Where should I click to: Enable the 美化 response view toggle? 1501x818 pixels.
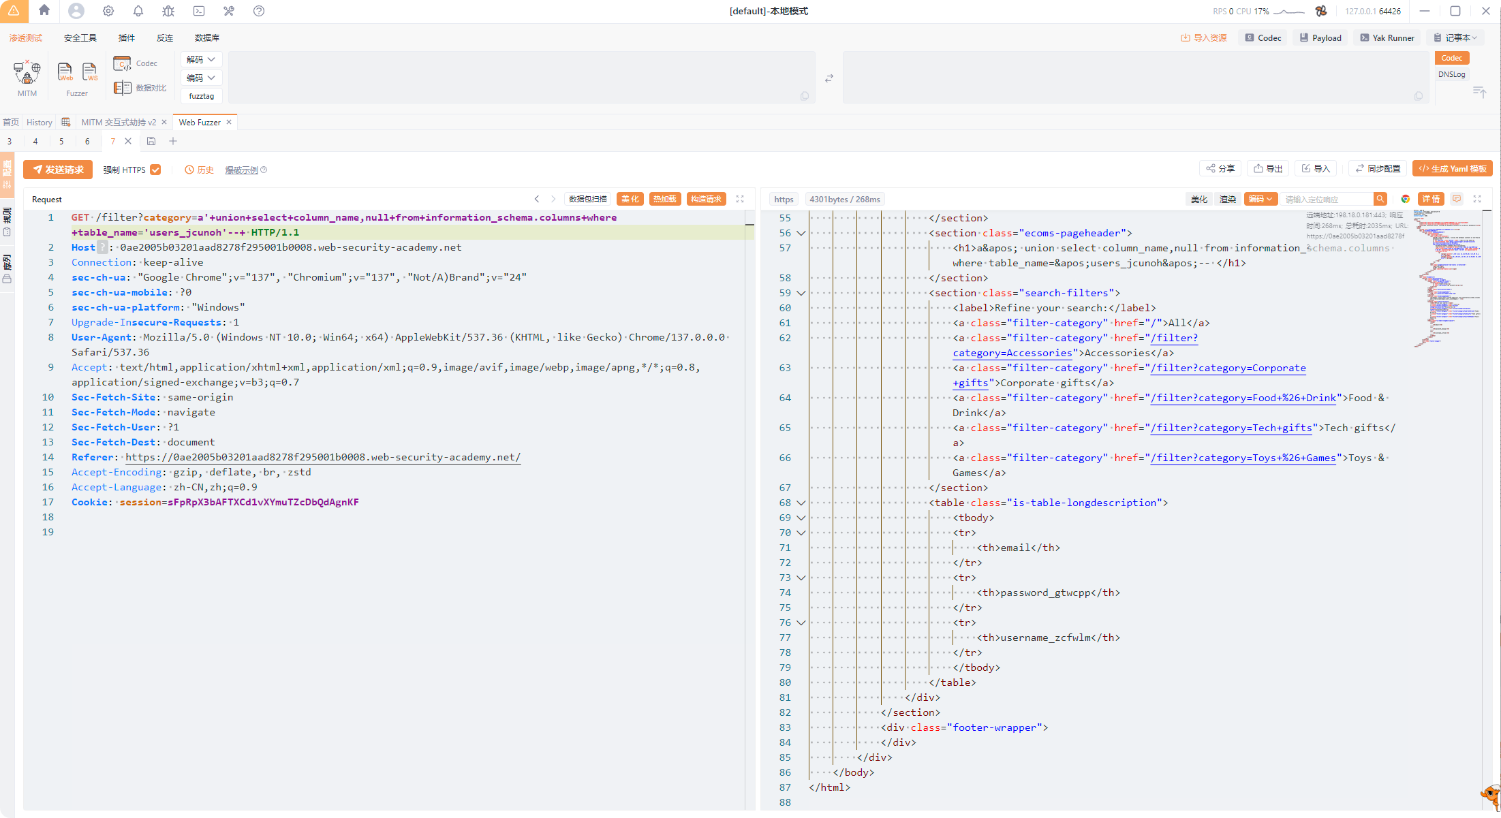point(1198,199)
